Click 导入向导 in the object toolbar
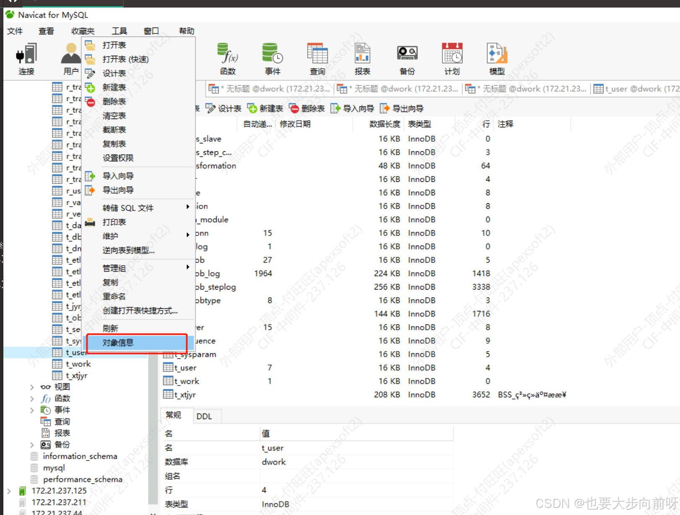Image resolution: width=680 pixels, height=515 pixels. [353, 109]
